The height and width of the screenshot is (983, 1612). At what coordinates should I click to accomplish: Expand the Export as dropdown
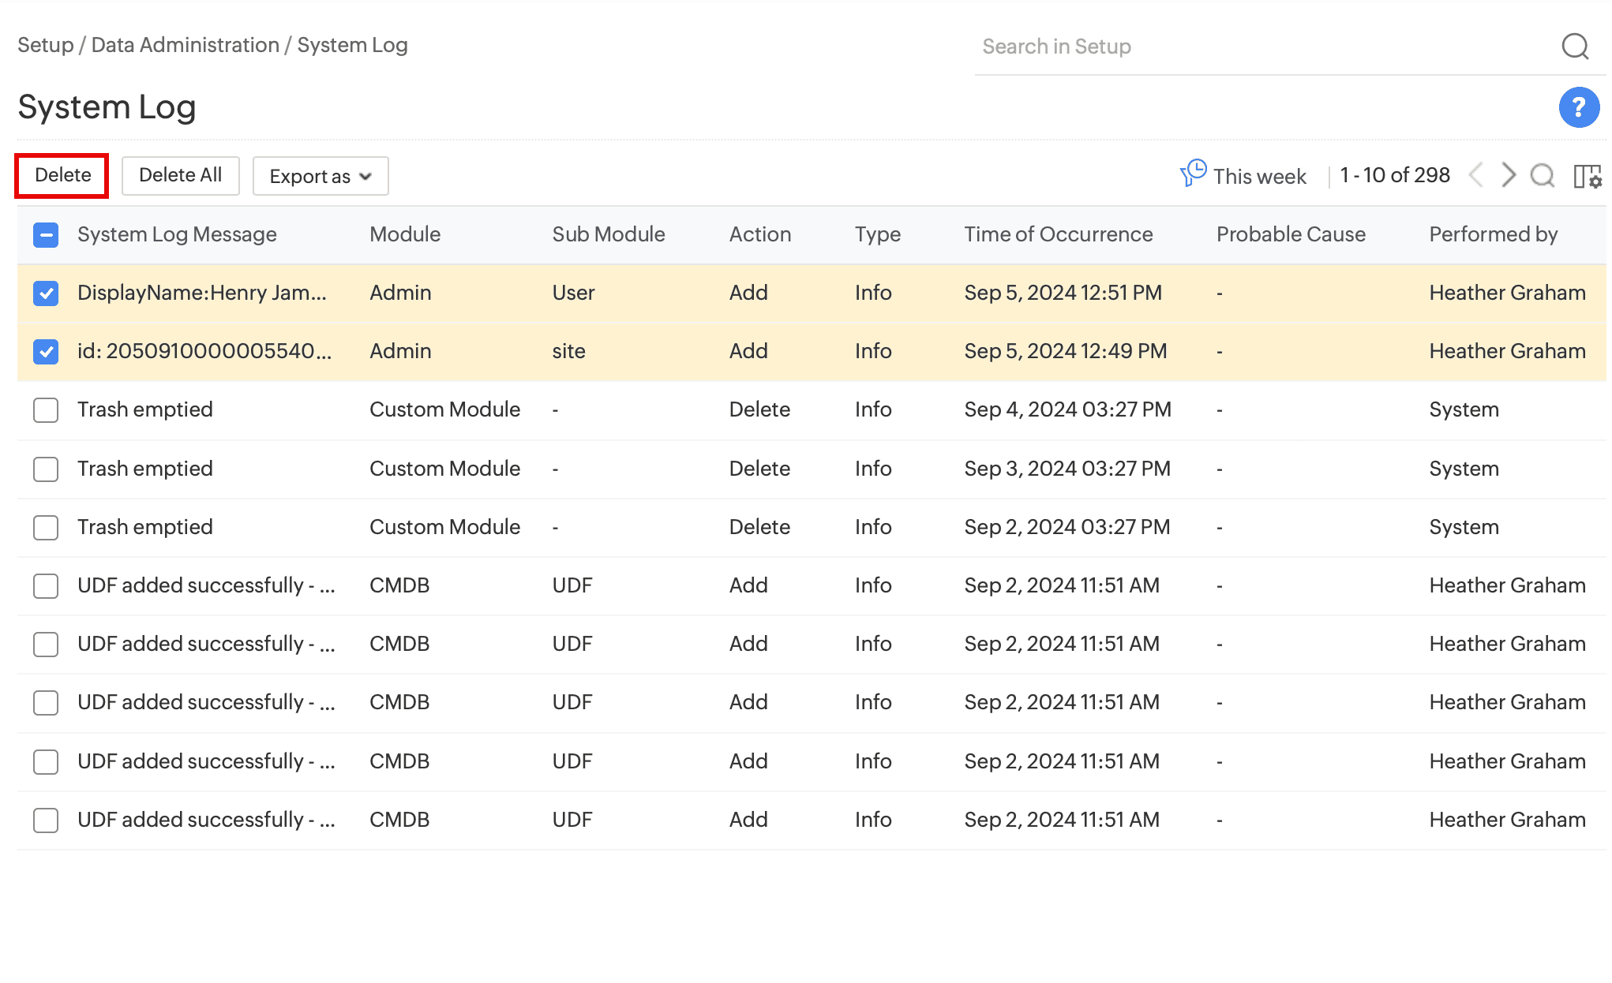(320, 176)
